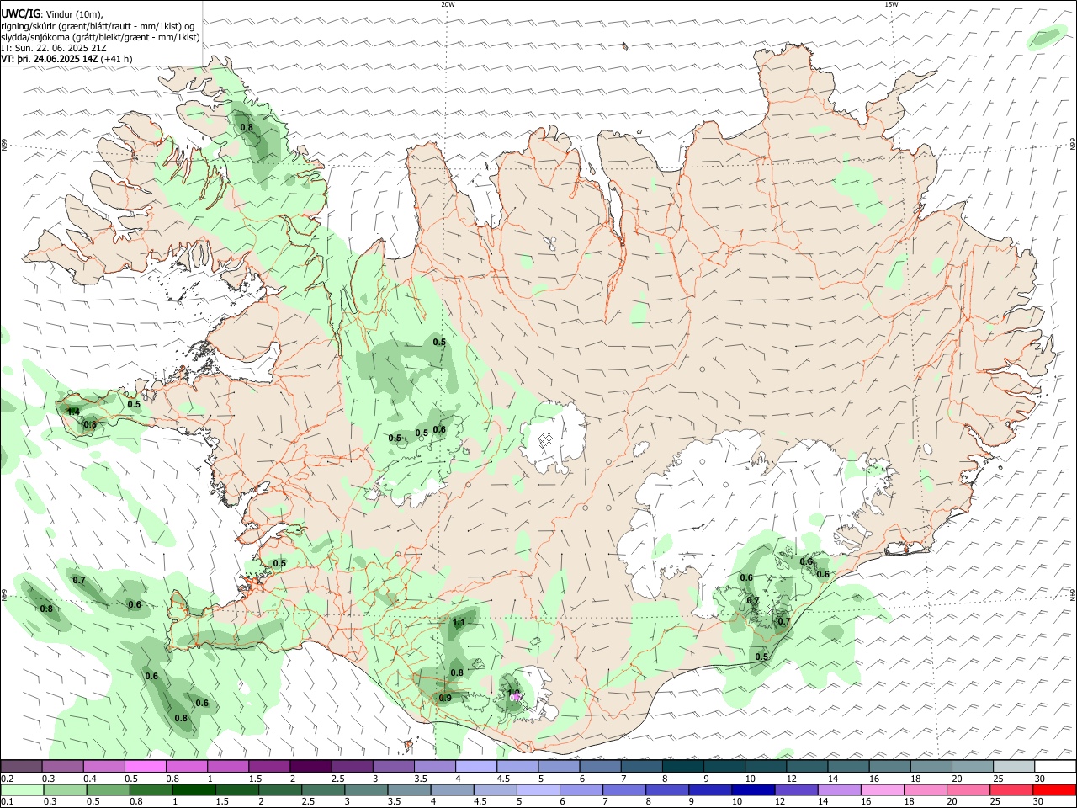Click the (+41 h) forecast offset
The image size is (1077, 808).
click(116, 59)
